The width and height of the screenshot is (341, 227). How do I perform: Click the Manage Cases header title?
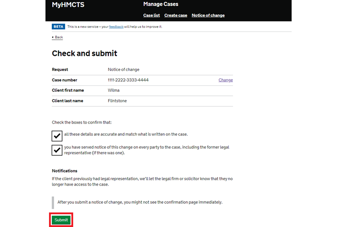[x=161, y=4]
